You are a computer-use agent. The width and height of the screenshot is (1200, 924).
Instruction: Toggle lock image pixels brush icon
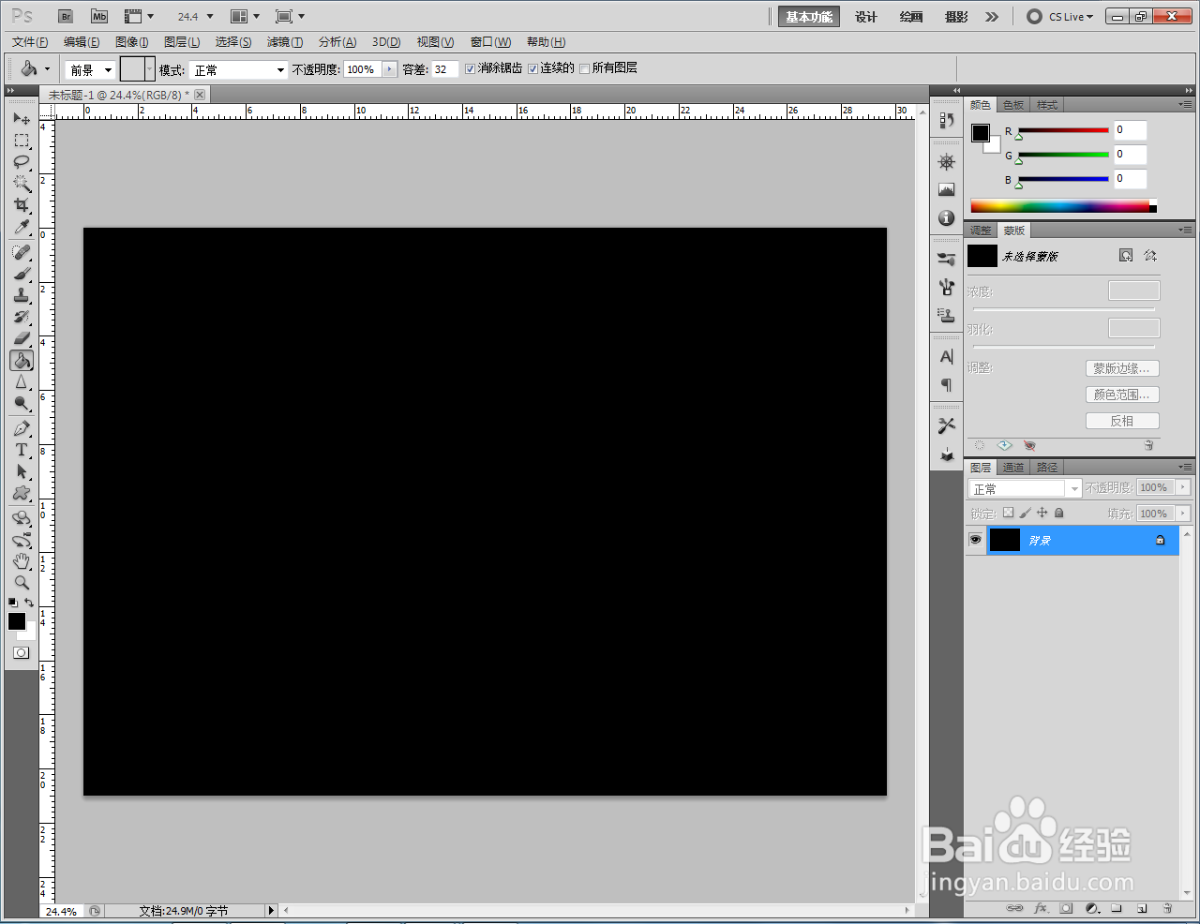(x=1025, y=513)
